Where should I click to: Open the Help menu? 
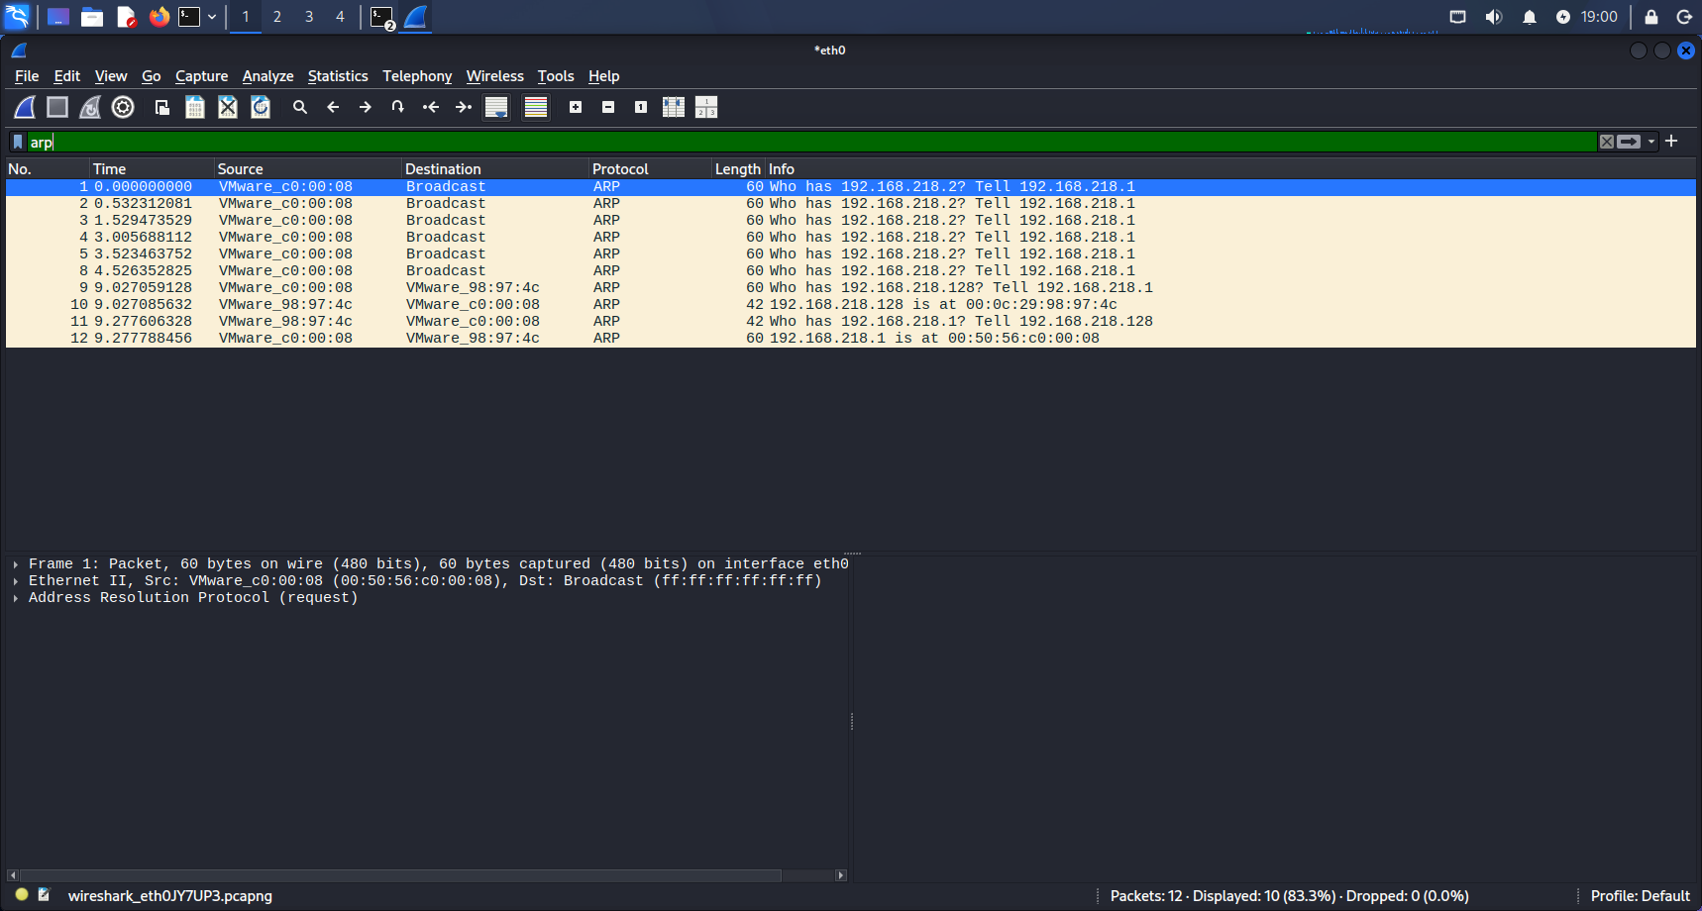(x=603, y=76)
